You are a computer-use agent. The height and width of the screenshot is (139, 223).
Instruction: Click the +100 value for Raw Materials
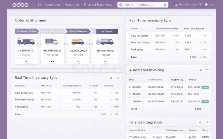(x=176, y=36)
